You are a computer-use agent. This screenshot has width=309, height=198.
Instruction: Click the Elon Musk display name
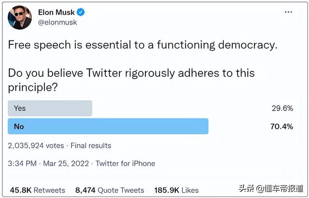point(57,13)
